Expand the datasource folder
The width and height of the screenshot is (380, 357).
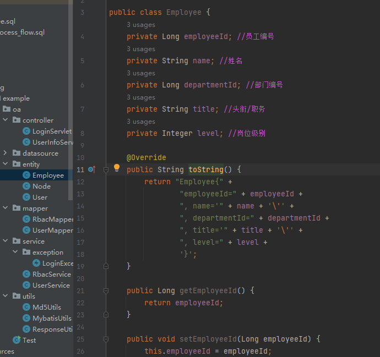click(x=6, y=153)
